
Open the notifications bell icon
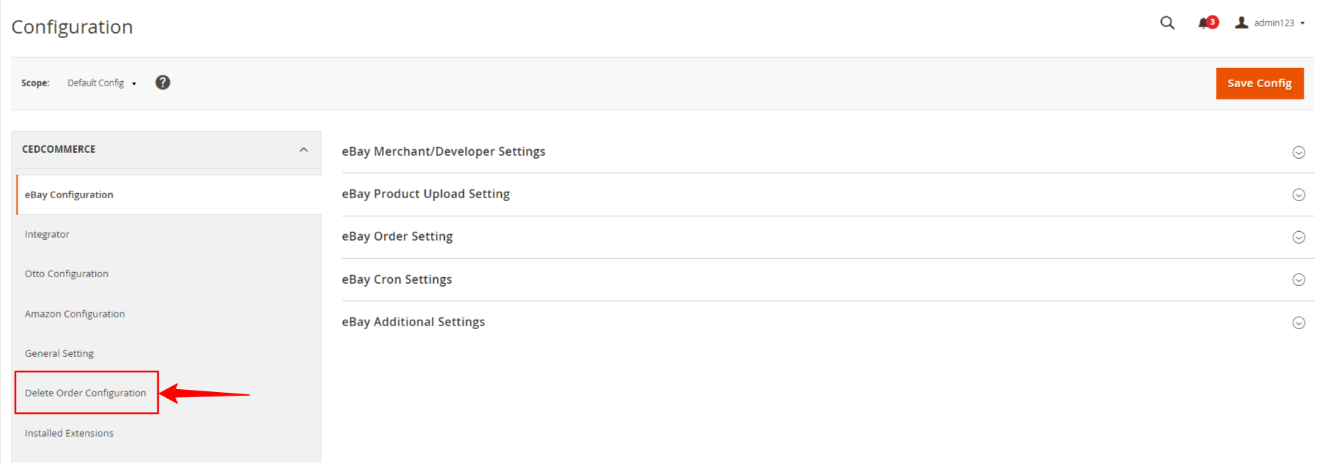[x=1207, y=23]
